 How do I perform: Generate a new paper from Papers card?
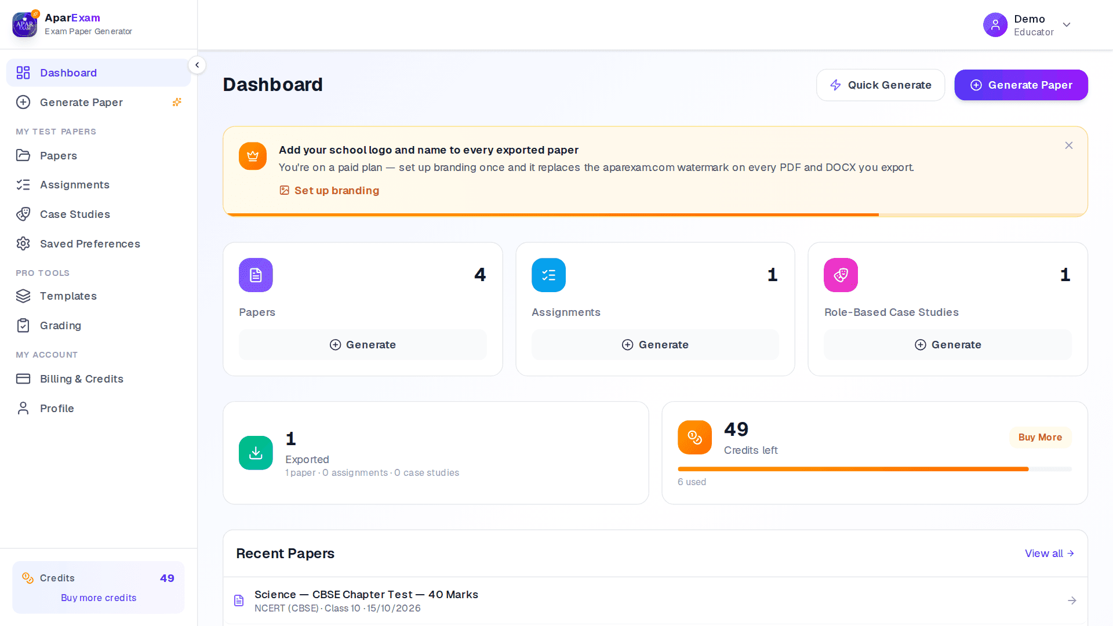click(363, 344)
